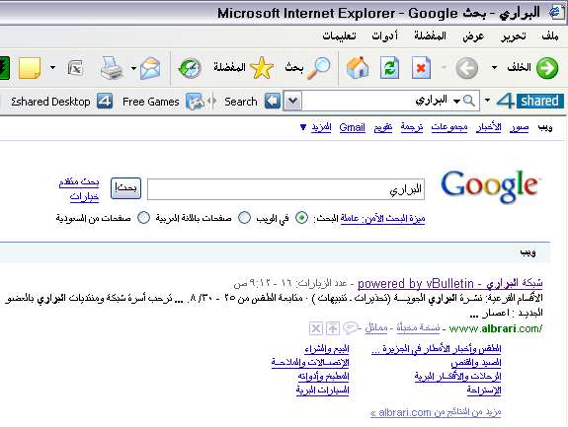Click the Google logo

(x=491, y=186)
